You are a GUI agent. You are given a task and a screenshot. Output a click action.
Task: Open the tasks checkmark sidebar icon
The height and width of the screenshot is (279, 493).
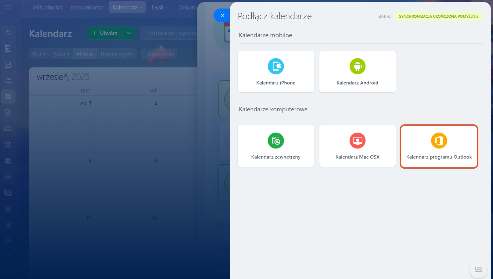[8, 65]
